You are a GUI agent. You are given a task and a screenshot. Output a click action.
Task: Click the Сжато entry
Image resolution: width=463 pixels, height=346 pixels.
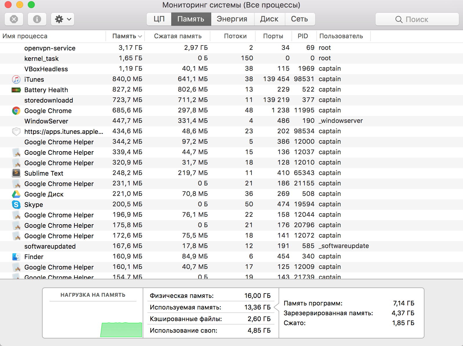coord(349,323)
